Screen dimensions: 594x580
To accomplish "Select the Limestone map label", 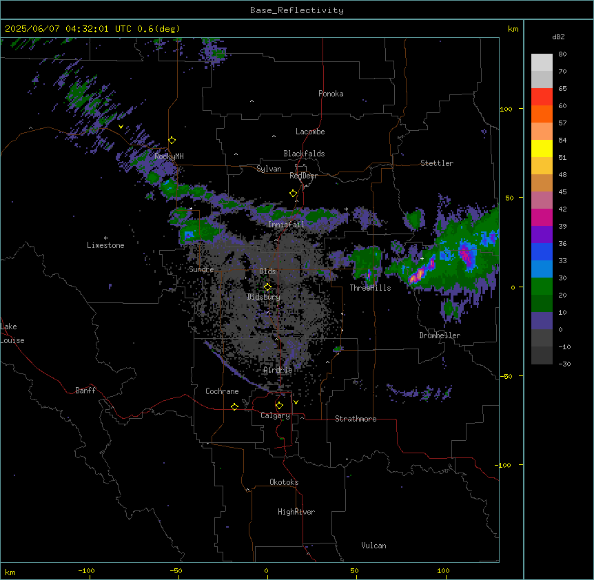I will (x=105, y=245).
